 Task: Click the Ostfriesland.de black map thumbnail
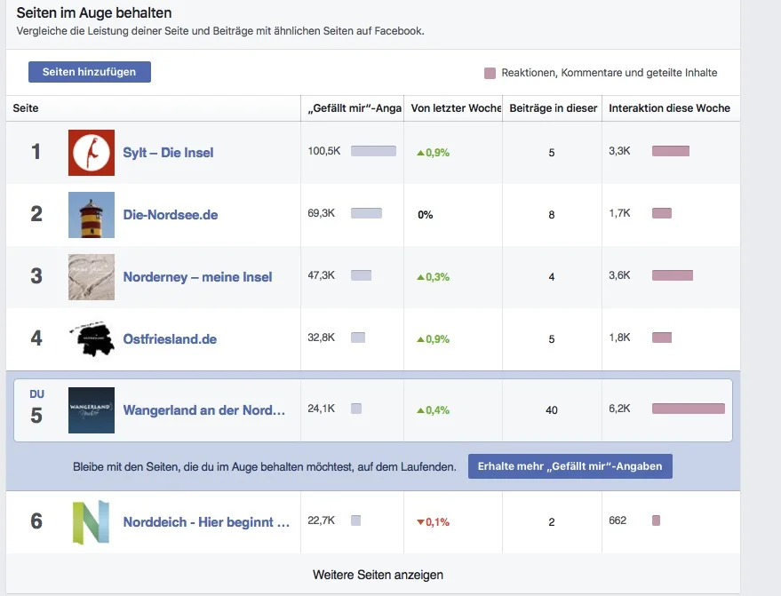(x=92, y=339)
